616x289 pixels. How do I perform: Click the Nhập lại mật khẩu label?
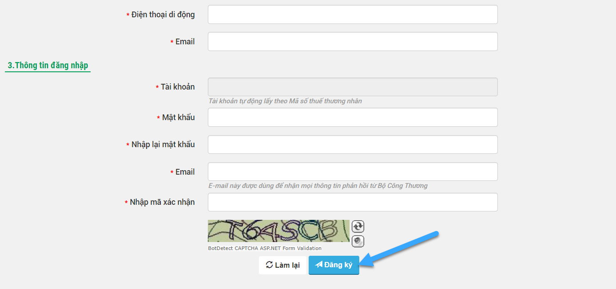[163, 144]
